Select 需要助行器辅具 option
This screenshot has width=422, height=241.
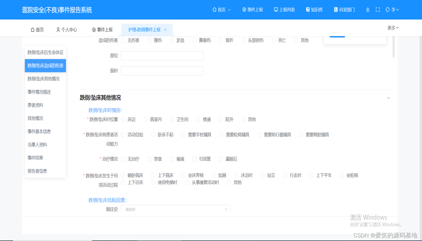pos(259,135)
